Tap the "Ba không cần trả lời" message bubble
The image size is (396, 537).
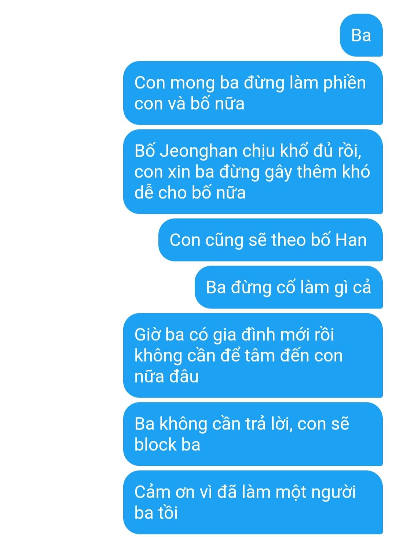pos(253,434)
